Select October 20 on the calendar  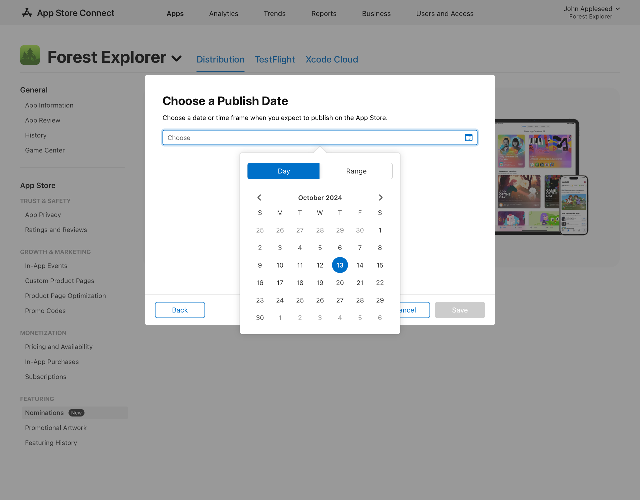tap(339, 283)
